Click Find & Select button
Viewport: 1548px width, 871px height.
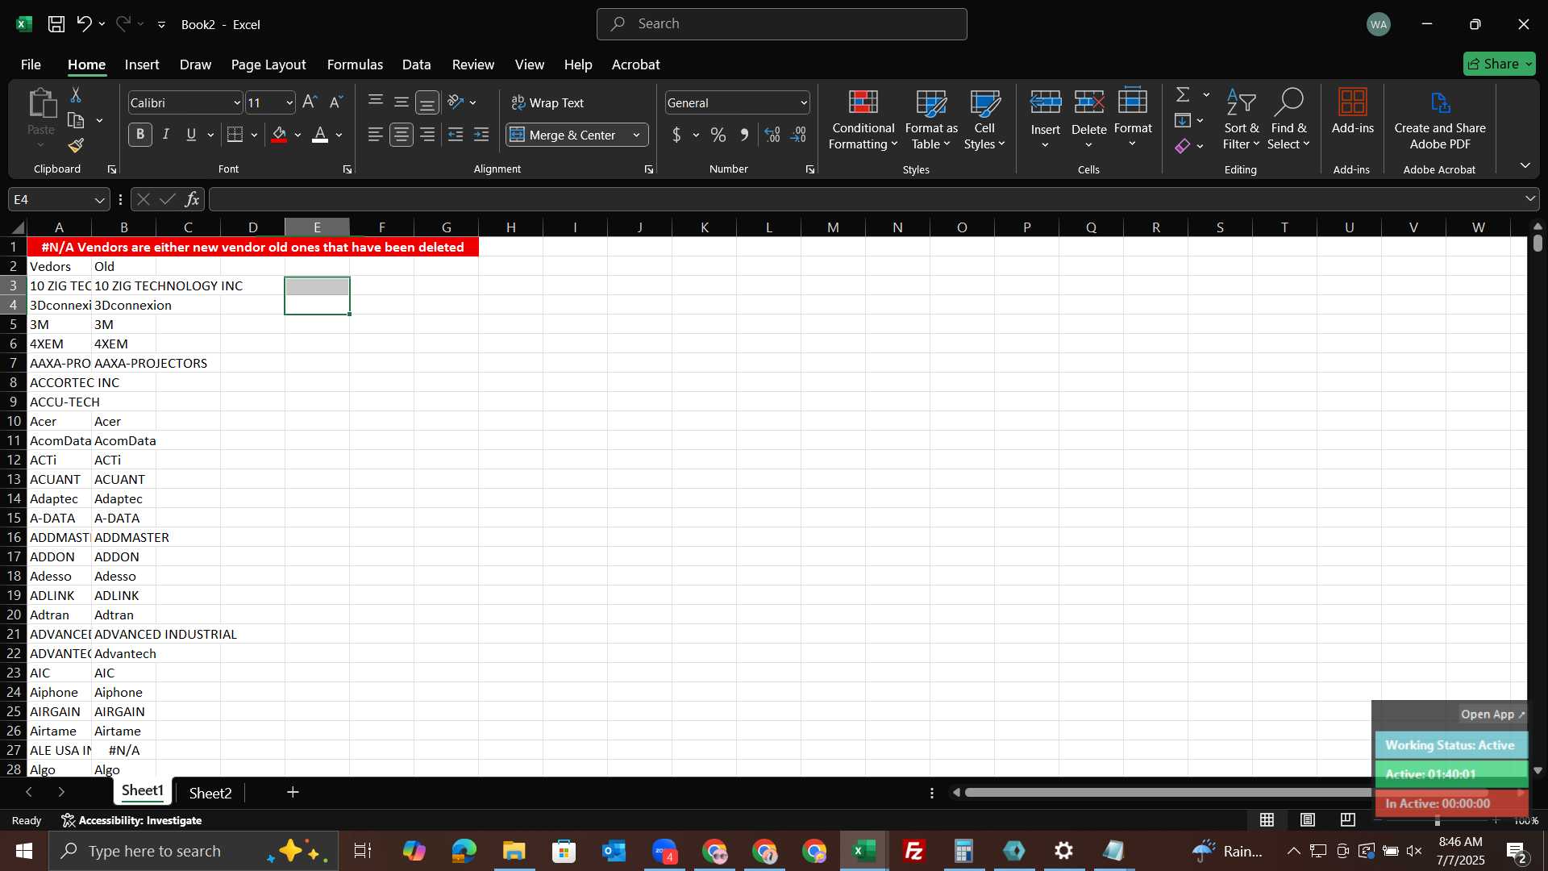tap(1288, 119)
